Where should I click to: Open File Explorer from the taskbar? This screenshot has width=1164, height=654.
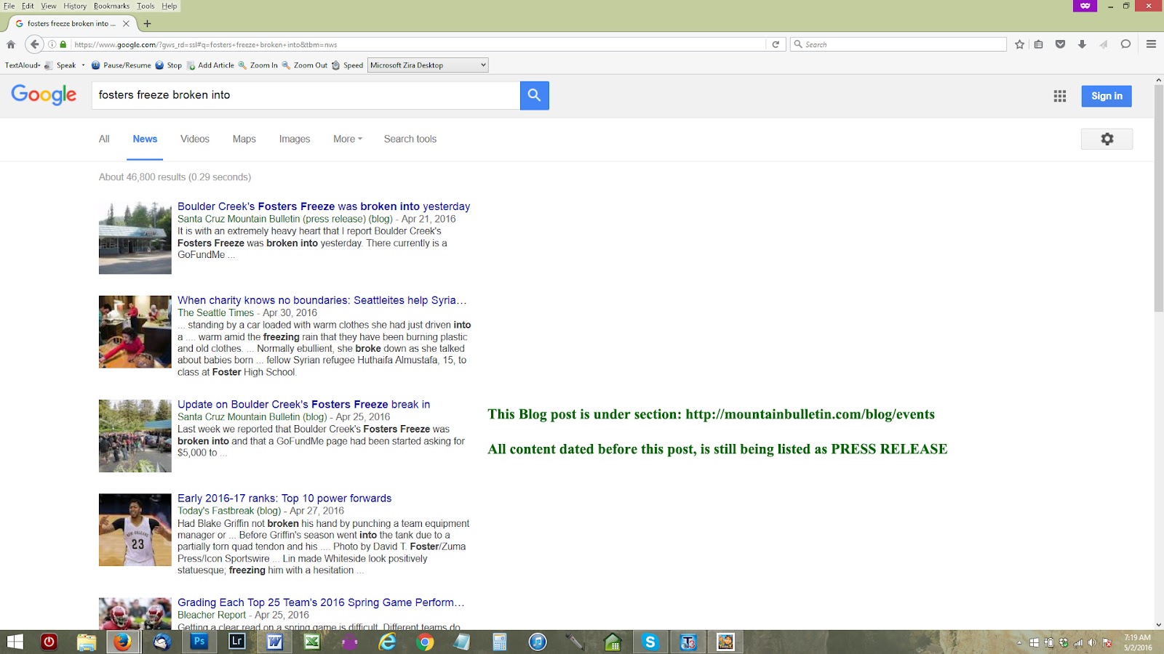pyautogui.click(x=86, y=642)
